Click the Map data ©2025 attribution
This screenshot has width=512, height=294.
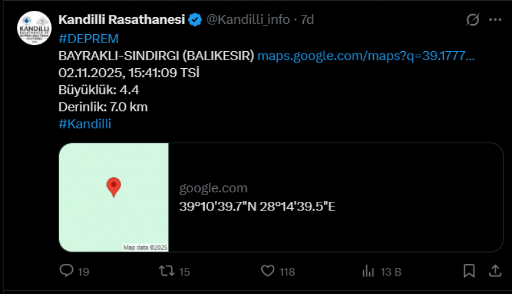click(146, 247)
